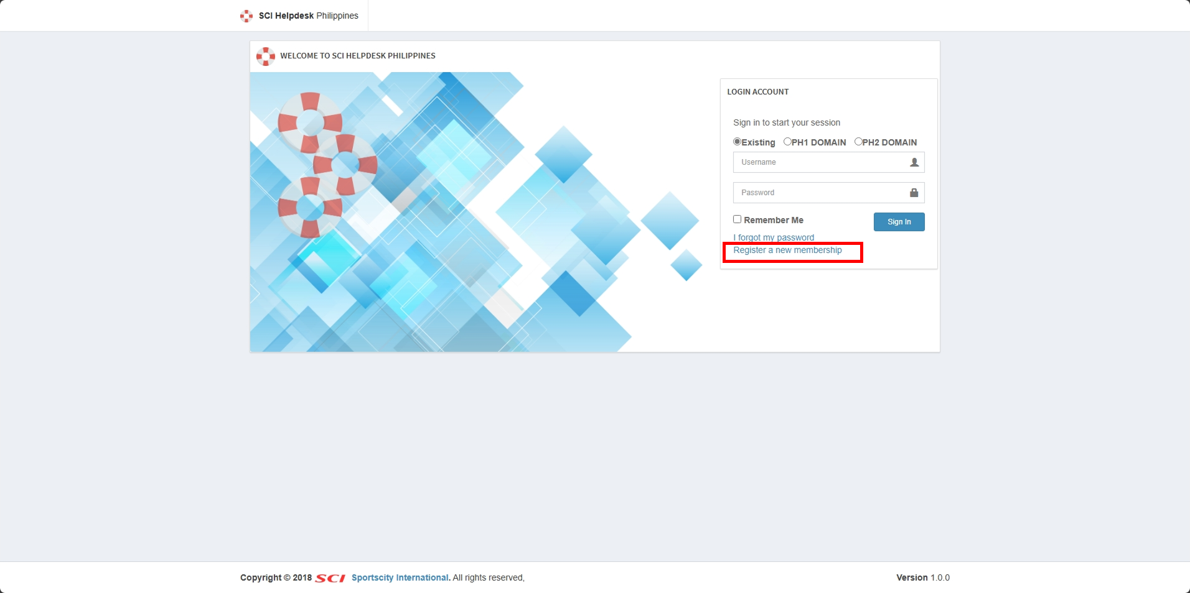Click the user icon in Username field
This screenshot has height=593, width=1190.
tap(914, 162)
